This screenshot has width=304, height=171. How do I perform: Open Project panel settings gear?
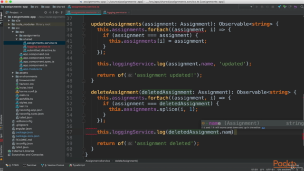[x=57, y=12]
